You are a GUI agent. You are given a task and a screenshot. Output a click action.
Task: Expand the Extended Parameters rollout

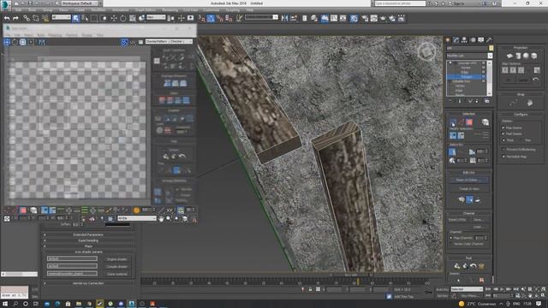point(88,234)
